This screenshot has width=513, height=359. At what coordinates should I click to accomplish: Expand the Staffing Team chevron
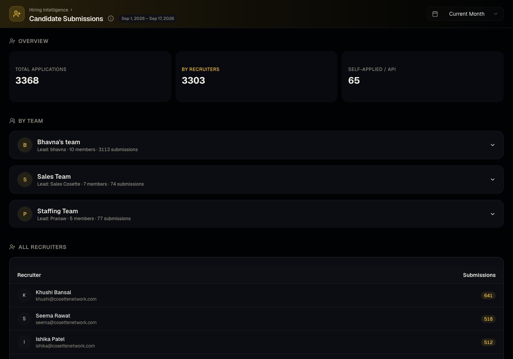(x=493, y=214)
